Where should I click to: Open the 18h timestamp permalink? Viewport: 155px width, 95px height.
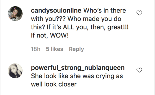36,49
